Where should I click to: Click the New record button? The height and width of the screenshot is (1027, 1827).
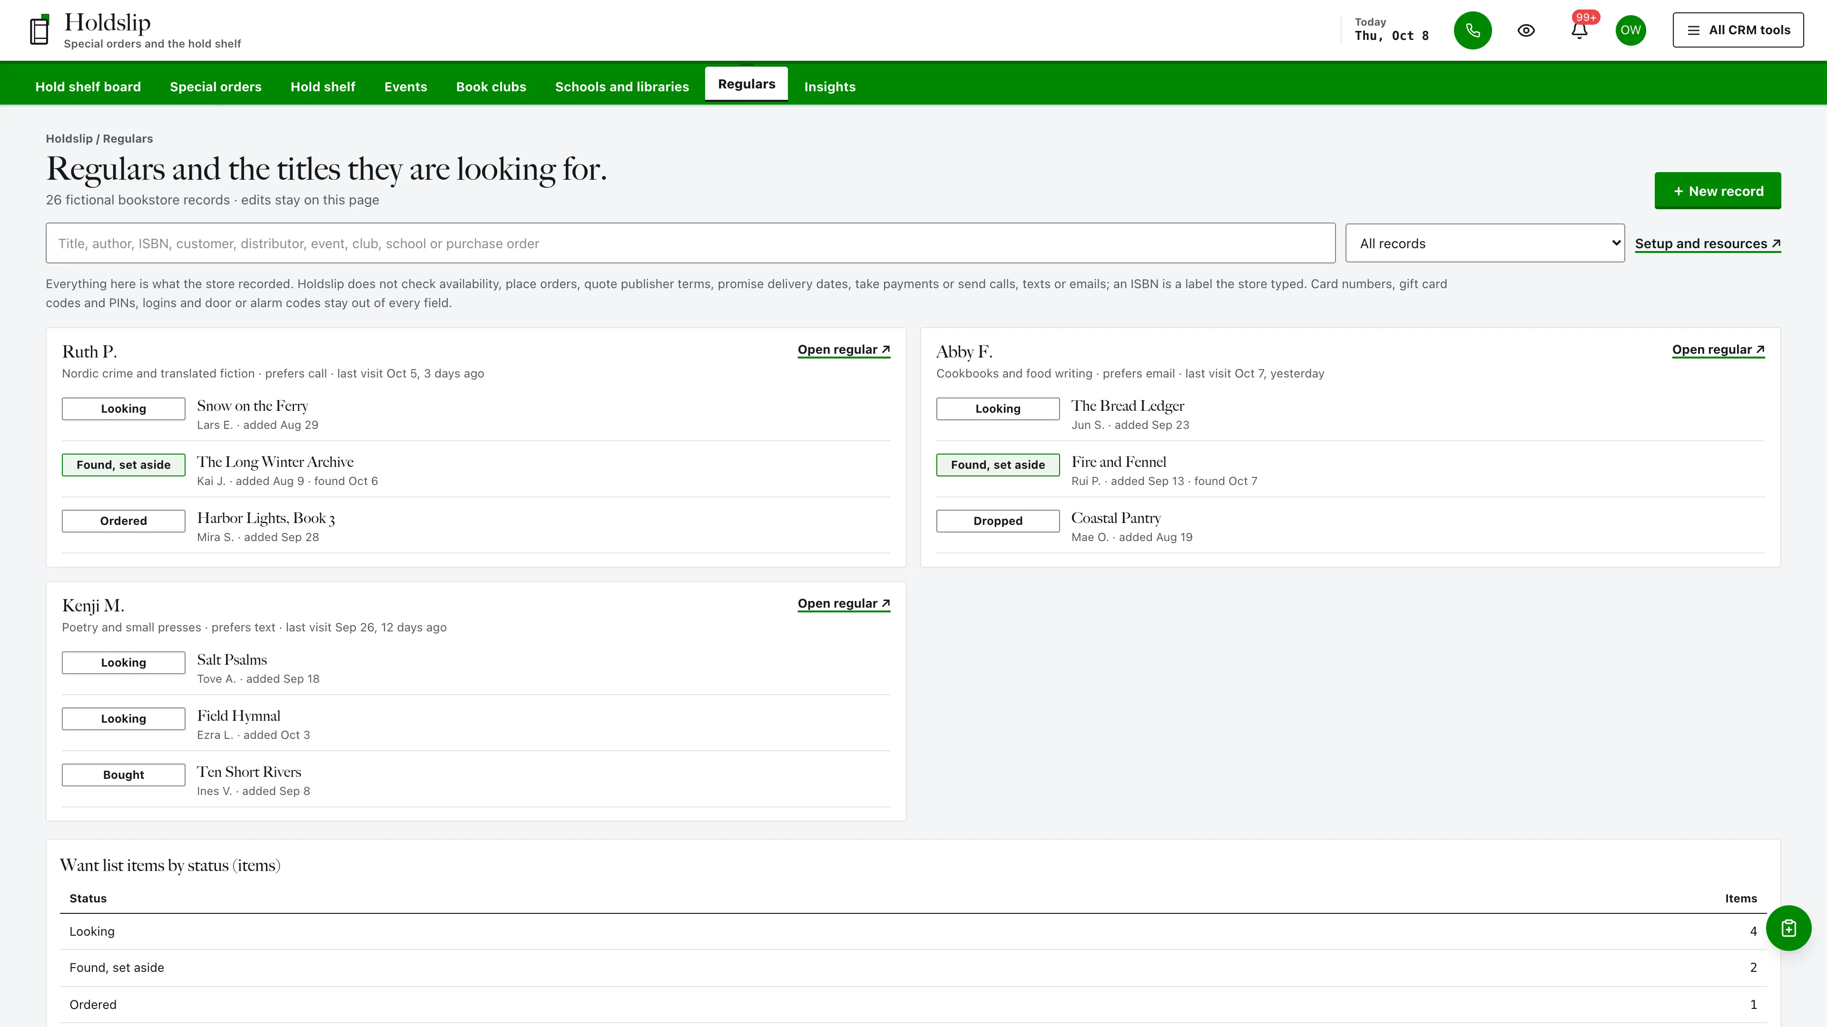[1717, 191]
